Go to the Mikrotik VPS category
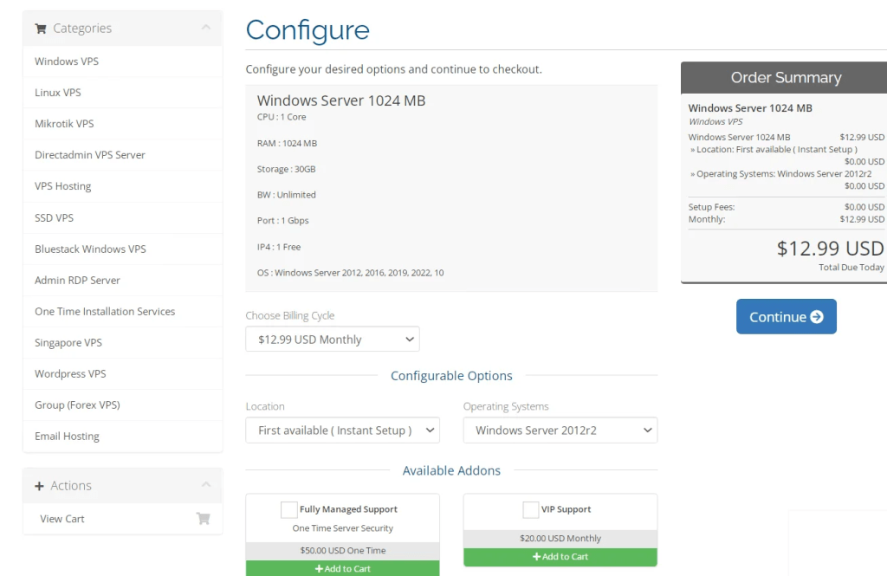 (x=64, y=124)
